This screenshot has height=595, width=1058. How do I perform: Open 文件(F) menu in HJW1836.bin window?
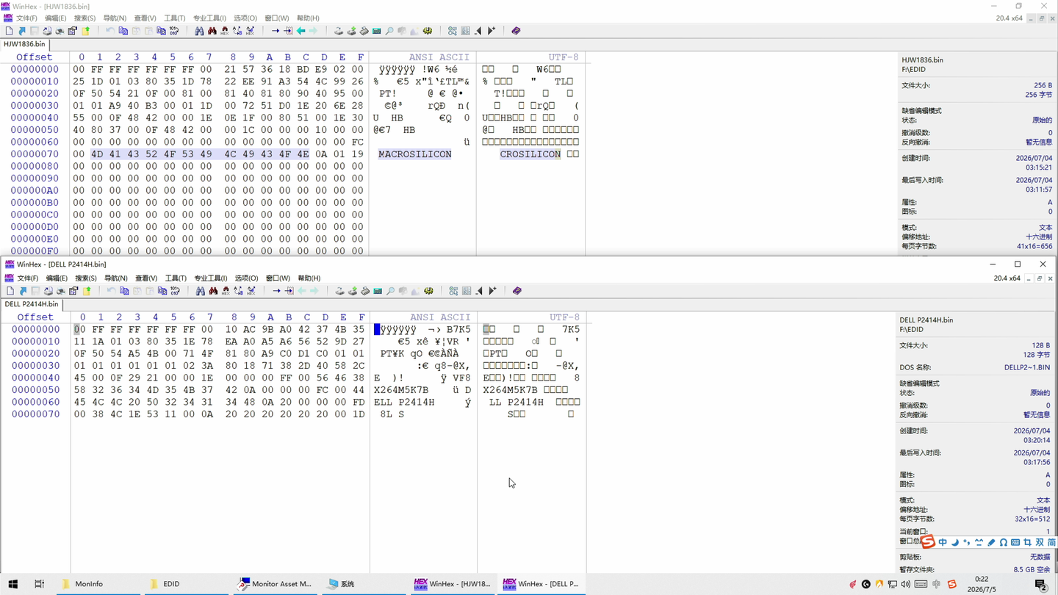coord(26,18)
